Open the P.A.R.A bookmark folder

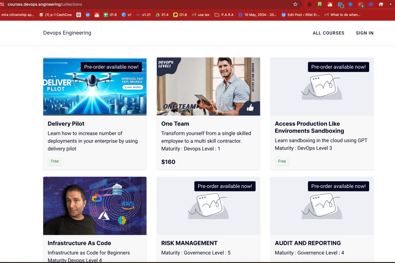pos(224,15)
